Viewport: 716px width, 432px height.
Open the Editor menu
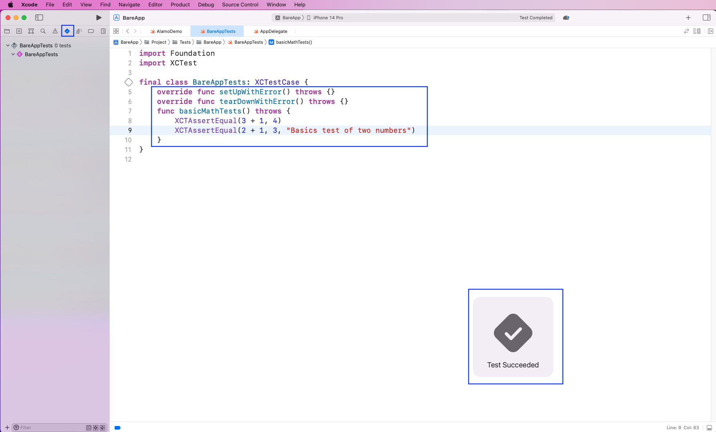(x=155, y=4)
